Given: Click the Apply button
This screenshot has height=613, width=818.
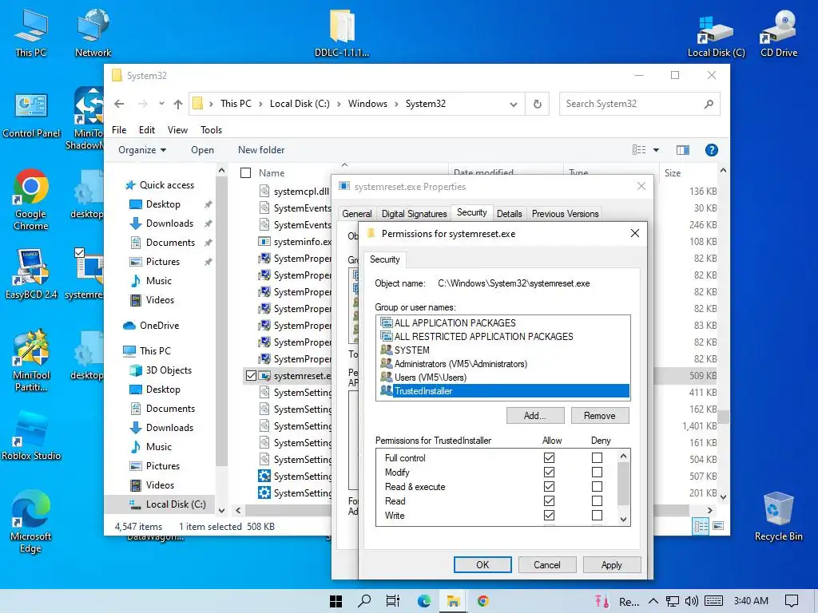Looking at the screenshot, I should (x=611, y=564).
